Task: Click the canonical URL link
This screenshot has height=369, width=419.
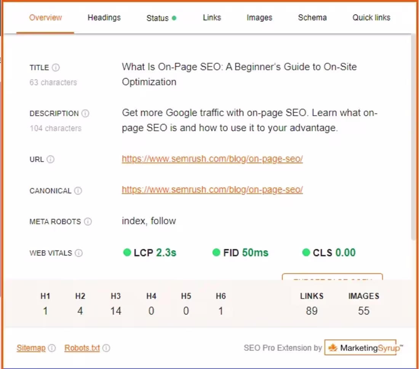Action: [x=212, y=190]
